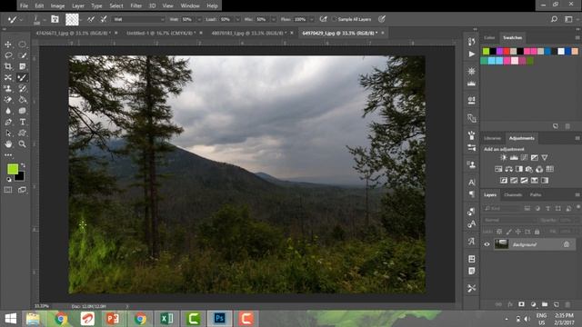This screenshot has width=582, height=327.
Task: Switch to the Untitled-1 document tab
Action: (161, 33)
